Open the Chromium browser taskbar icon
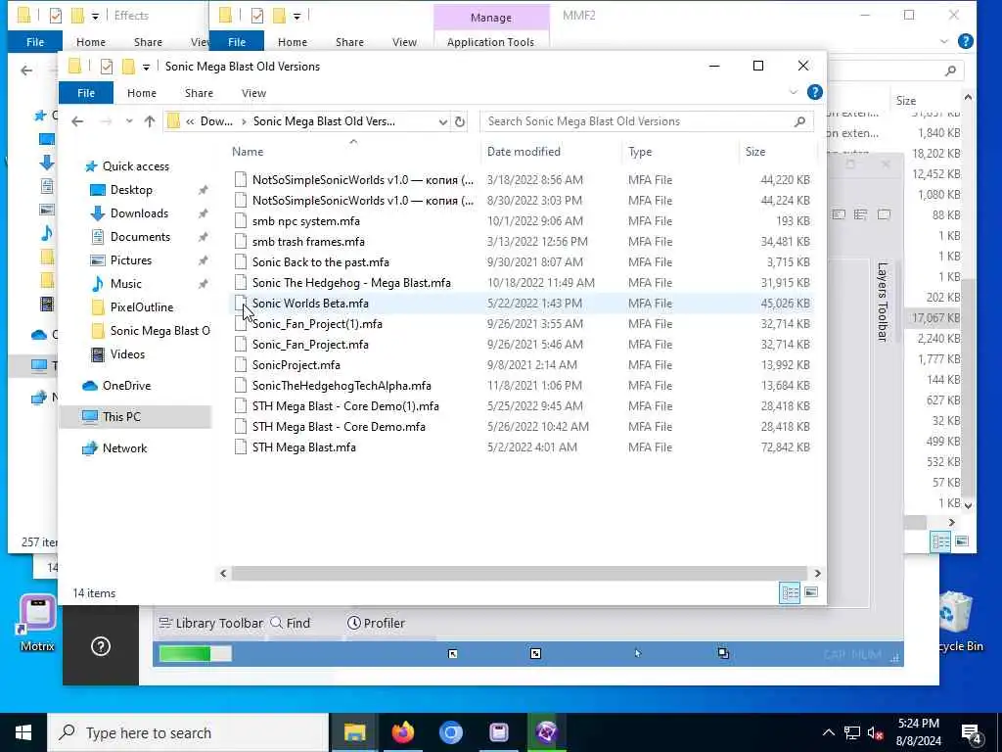Image resolution: width=1002 pixels, height=752 pixels. coord(450,732)
